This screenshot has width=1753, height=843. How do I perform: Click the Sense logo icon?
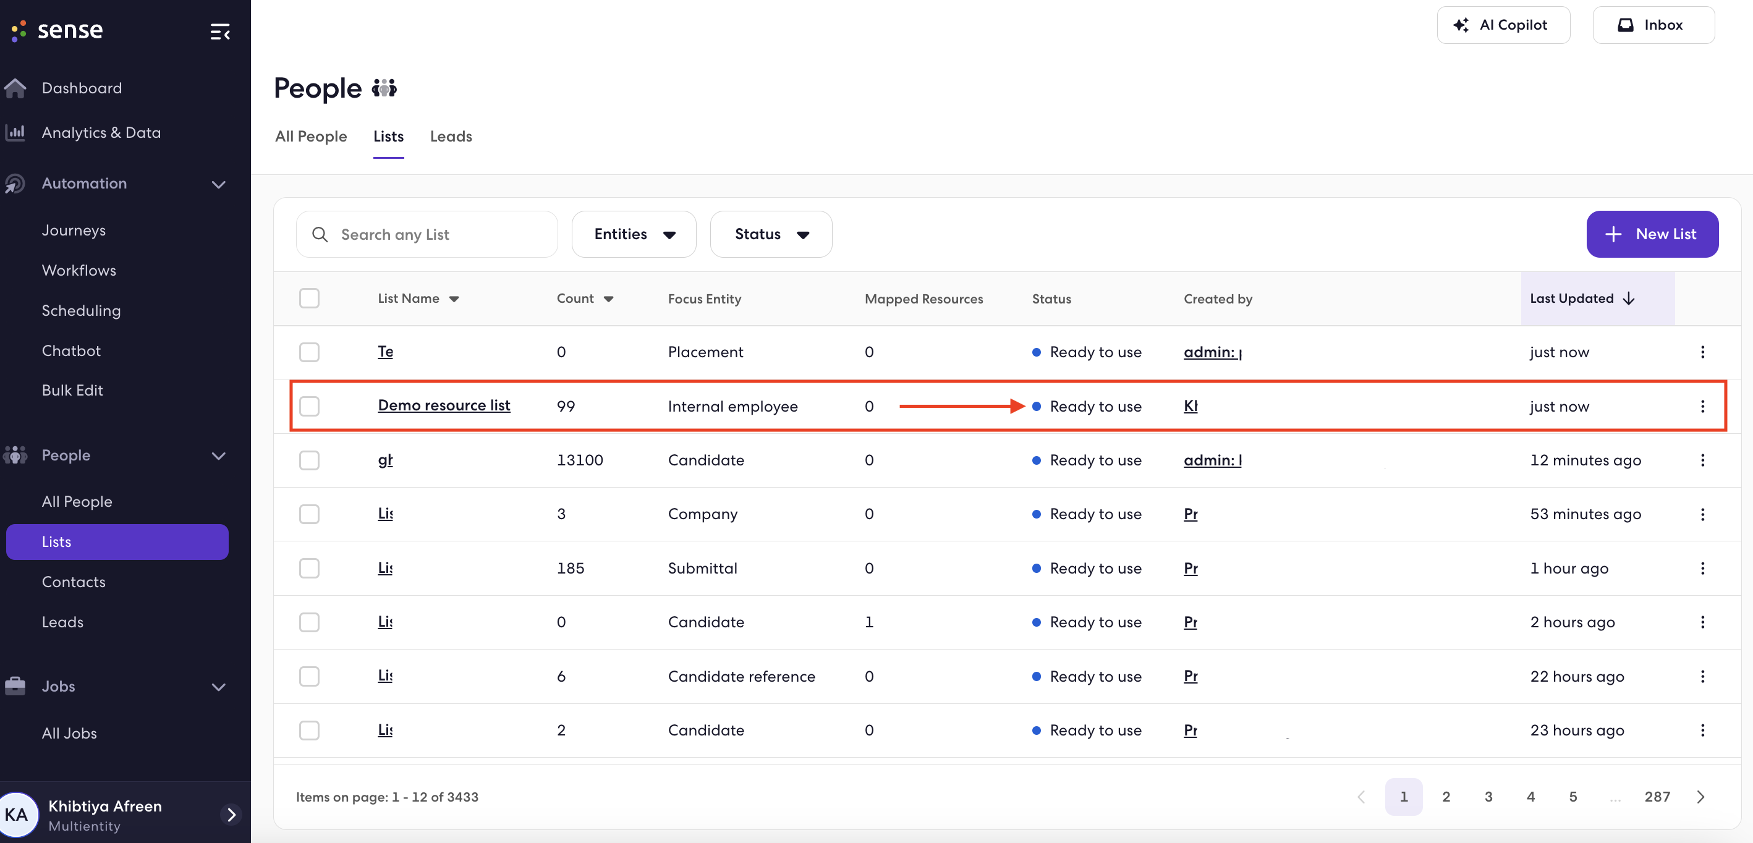[x=19, y=30]
